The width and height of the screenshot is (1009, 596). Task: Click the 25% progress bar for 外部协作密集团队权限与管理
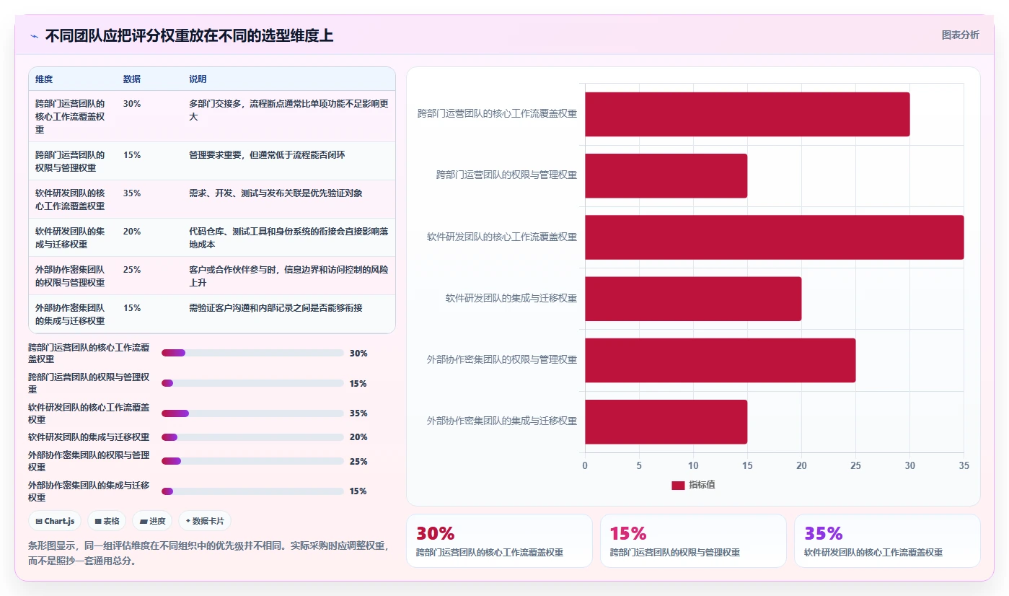click(252, 461)
